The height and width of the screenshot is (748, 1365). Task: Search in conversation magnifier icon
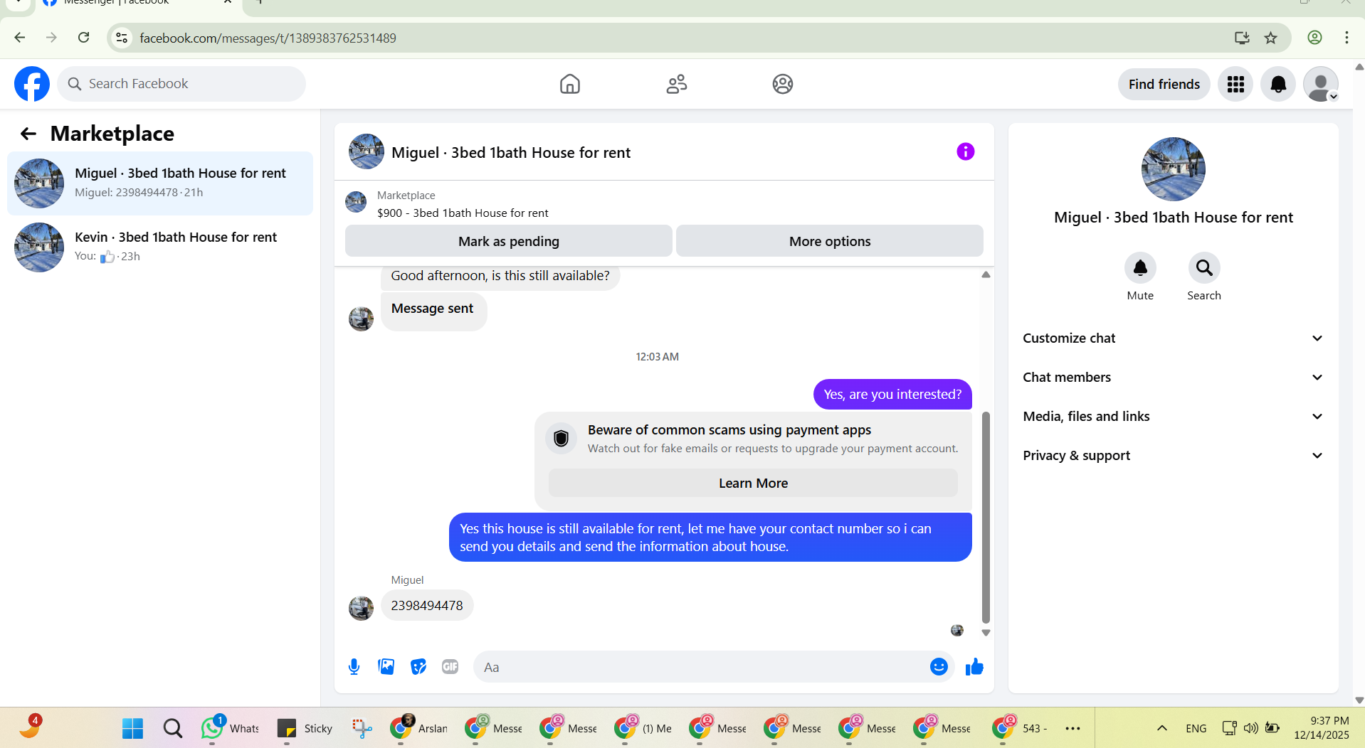1204,268
